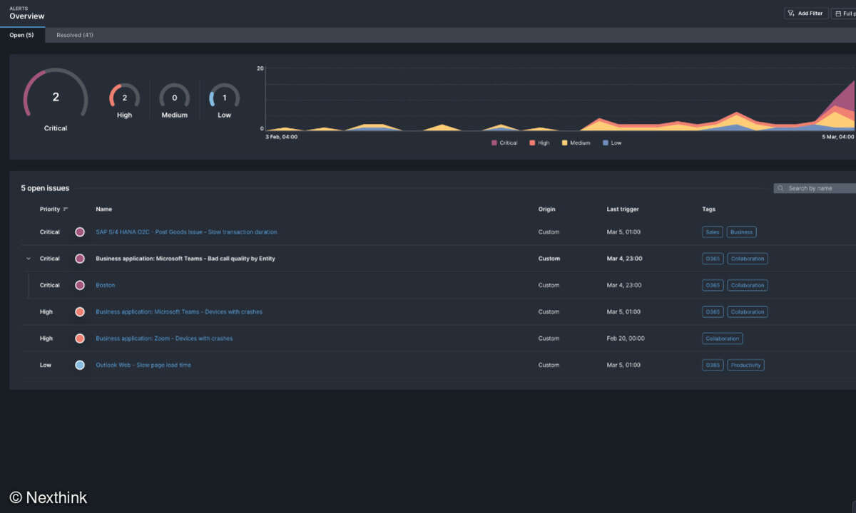The height and width of the screenshot is (513, 856).
Task: Click "Mar 5, 01:00" in SAP row
Action: [x=623, y=232]
